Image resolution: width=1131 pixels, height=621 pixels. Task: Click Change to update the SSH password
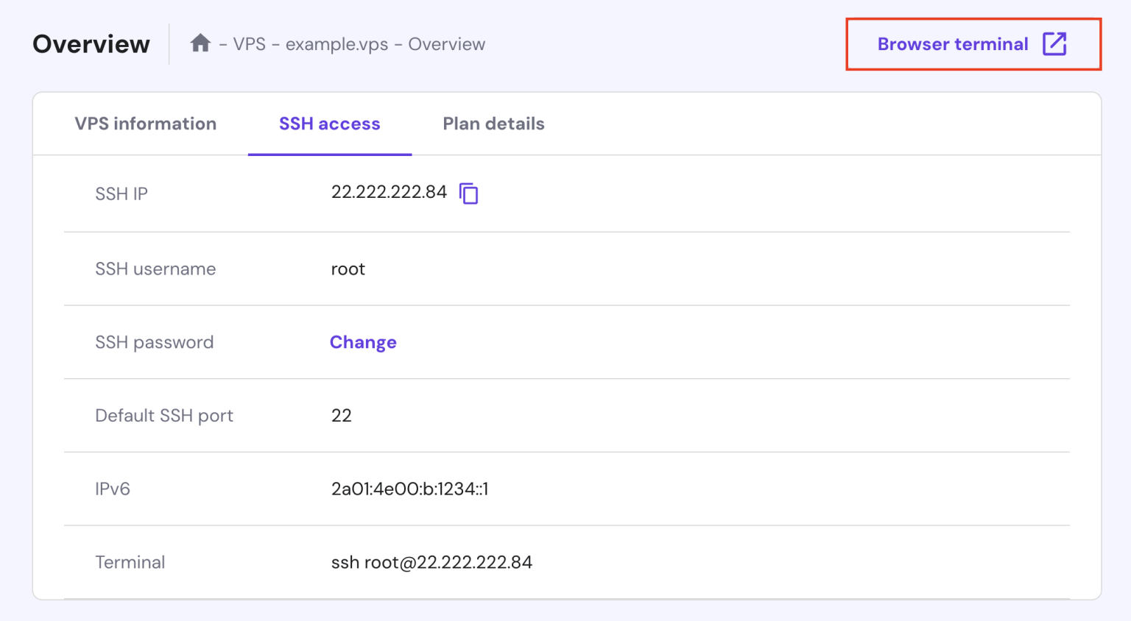(x=363, y=342)
